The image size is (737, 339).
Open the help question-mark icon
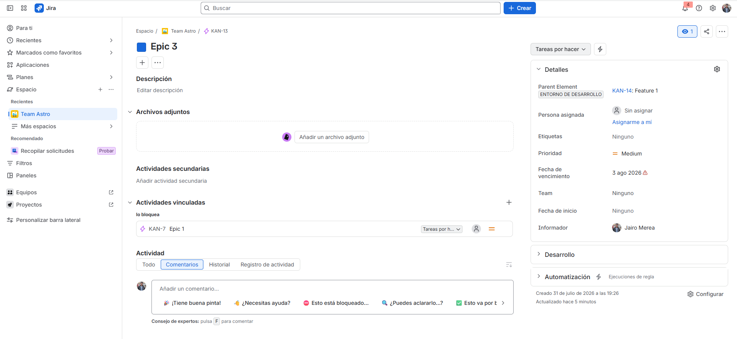pyautogui.click(x=699, y=8)
